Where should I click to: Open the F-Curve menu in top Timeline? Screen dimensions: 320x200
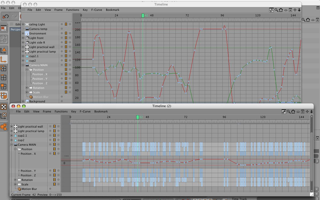(x=96, y=10)
